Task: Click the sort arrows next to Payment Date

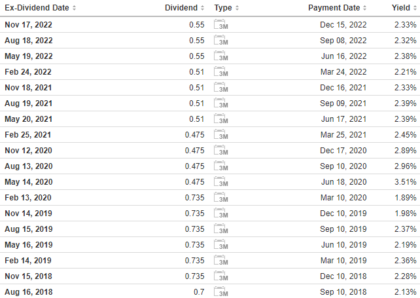Action: [364, 8]
